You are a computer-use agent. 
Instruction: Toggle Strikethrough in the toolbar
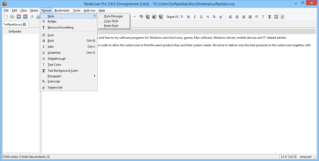208,17
